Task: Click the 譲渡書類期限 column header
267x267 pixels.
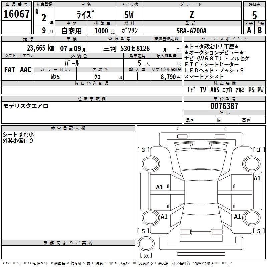Action: (166, 39)
